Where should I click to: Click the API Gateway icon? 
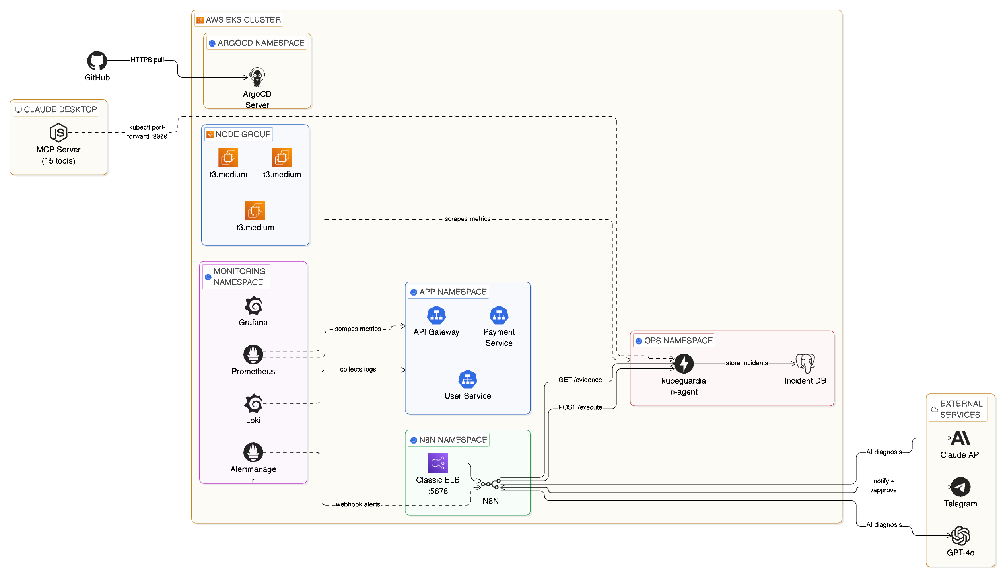click(436, 315)
